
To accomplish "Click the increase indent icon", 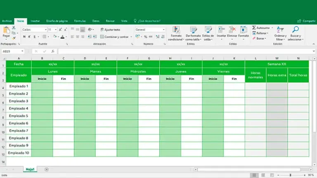I will point(95,37).
